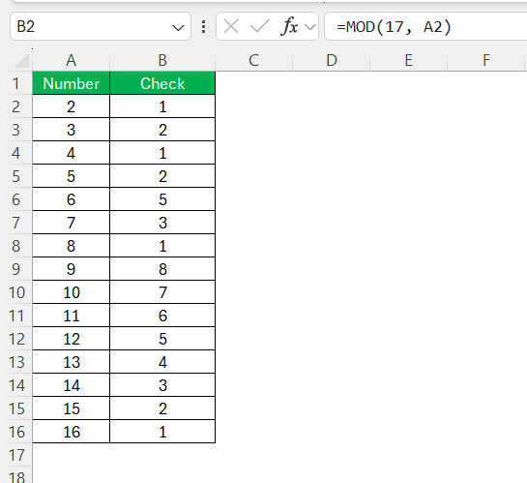
Task: Select row 2 header
Action: click(x=16, y=106)
